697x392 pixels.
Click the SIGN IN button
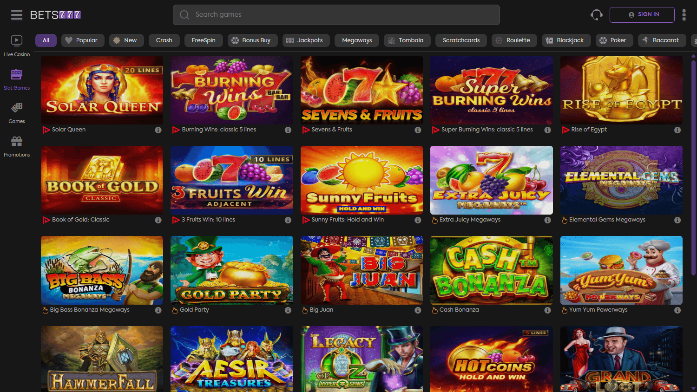(642, 14)
